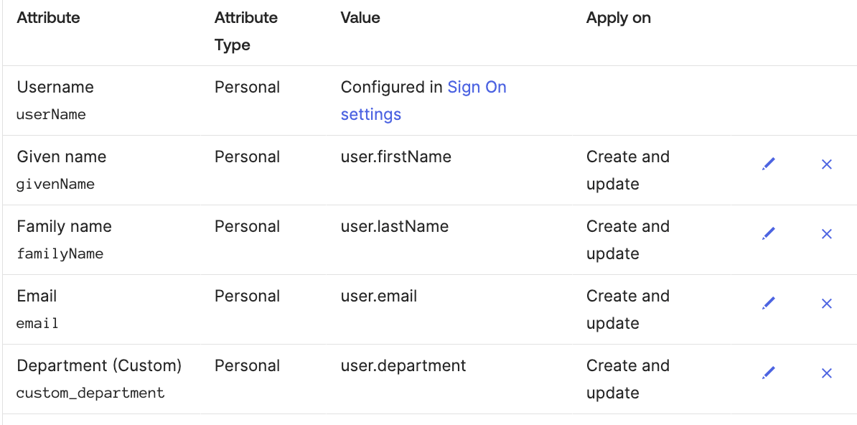Click the Apply on column header

tap(618, 18)
